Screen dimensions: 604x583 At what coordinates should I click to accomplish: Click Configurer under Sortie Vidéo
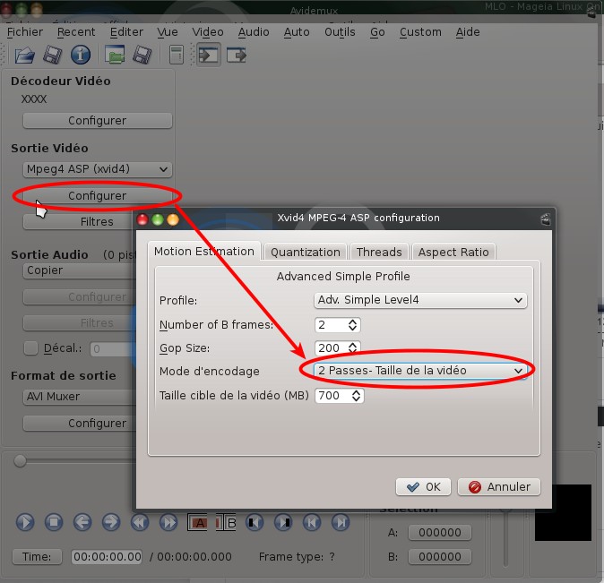pos(97,195)
